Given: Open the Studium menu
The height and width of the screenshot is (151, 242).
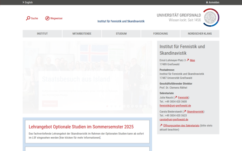Looking at the screenshot, I should pyautogui.click(x=121, y=33).
